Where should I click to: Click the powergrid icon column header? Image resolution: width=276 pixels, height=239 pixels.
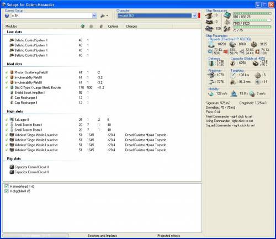click(91, 26)
